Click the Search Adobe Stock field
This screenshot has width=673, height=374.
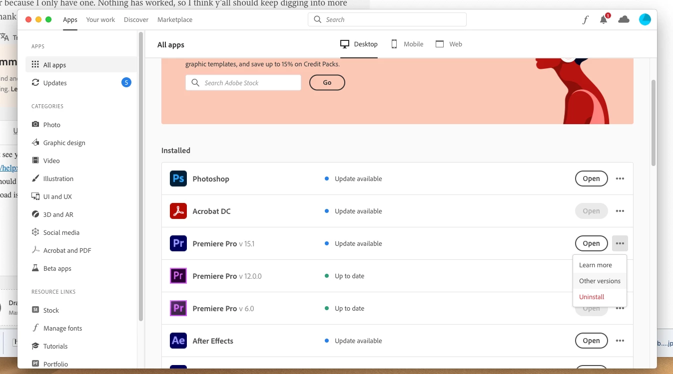click(243, 83)
